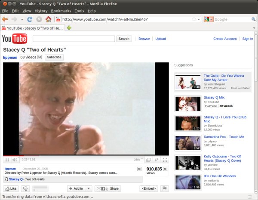Screen dimensions: 258x200
Task: Click the stop loading icon
Action: 39,19
